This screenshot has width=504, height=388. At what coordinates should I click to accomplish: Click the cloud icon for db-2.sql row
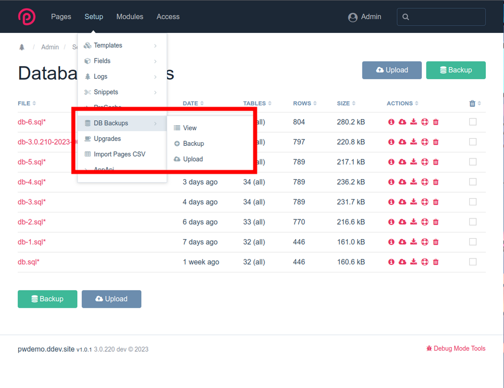tap(402, 222)
